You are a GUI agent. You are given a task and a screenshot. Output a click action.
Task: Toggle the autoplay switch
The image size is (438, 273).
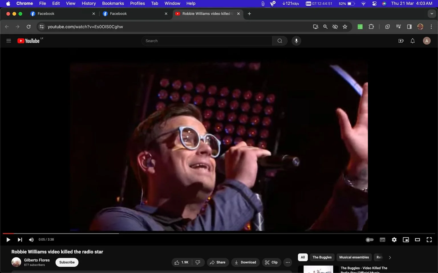370,240
